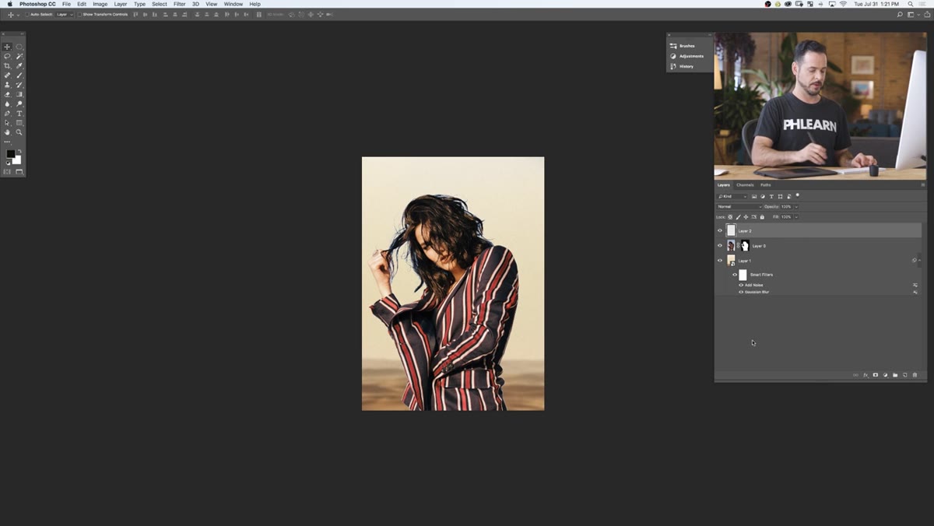Viewport: 934px width, 526px height.
Task: Select the Elliptical Marquee tool
Action: [19, 47]
